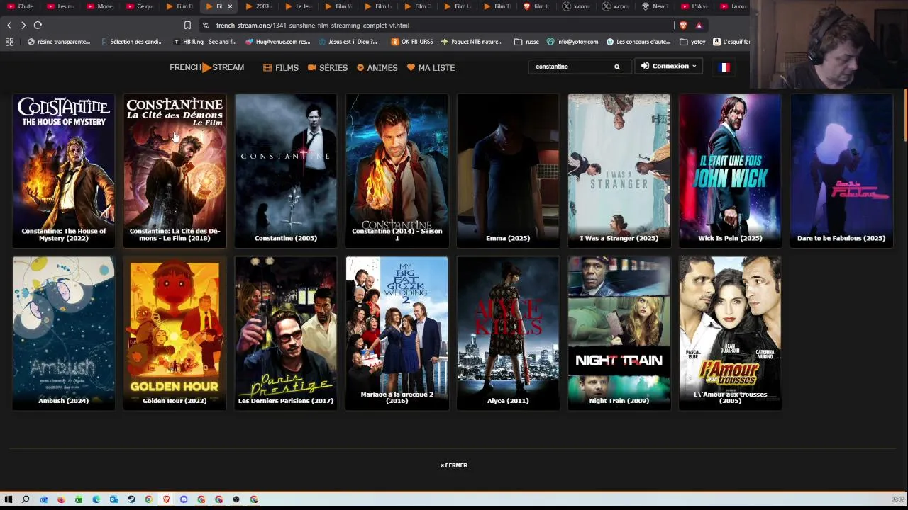
Task: Open the 'russe' bookmark folder
Action: click(x=526, y=42)
